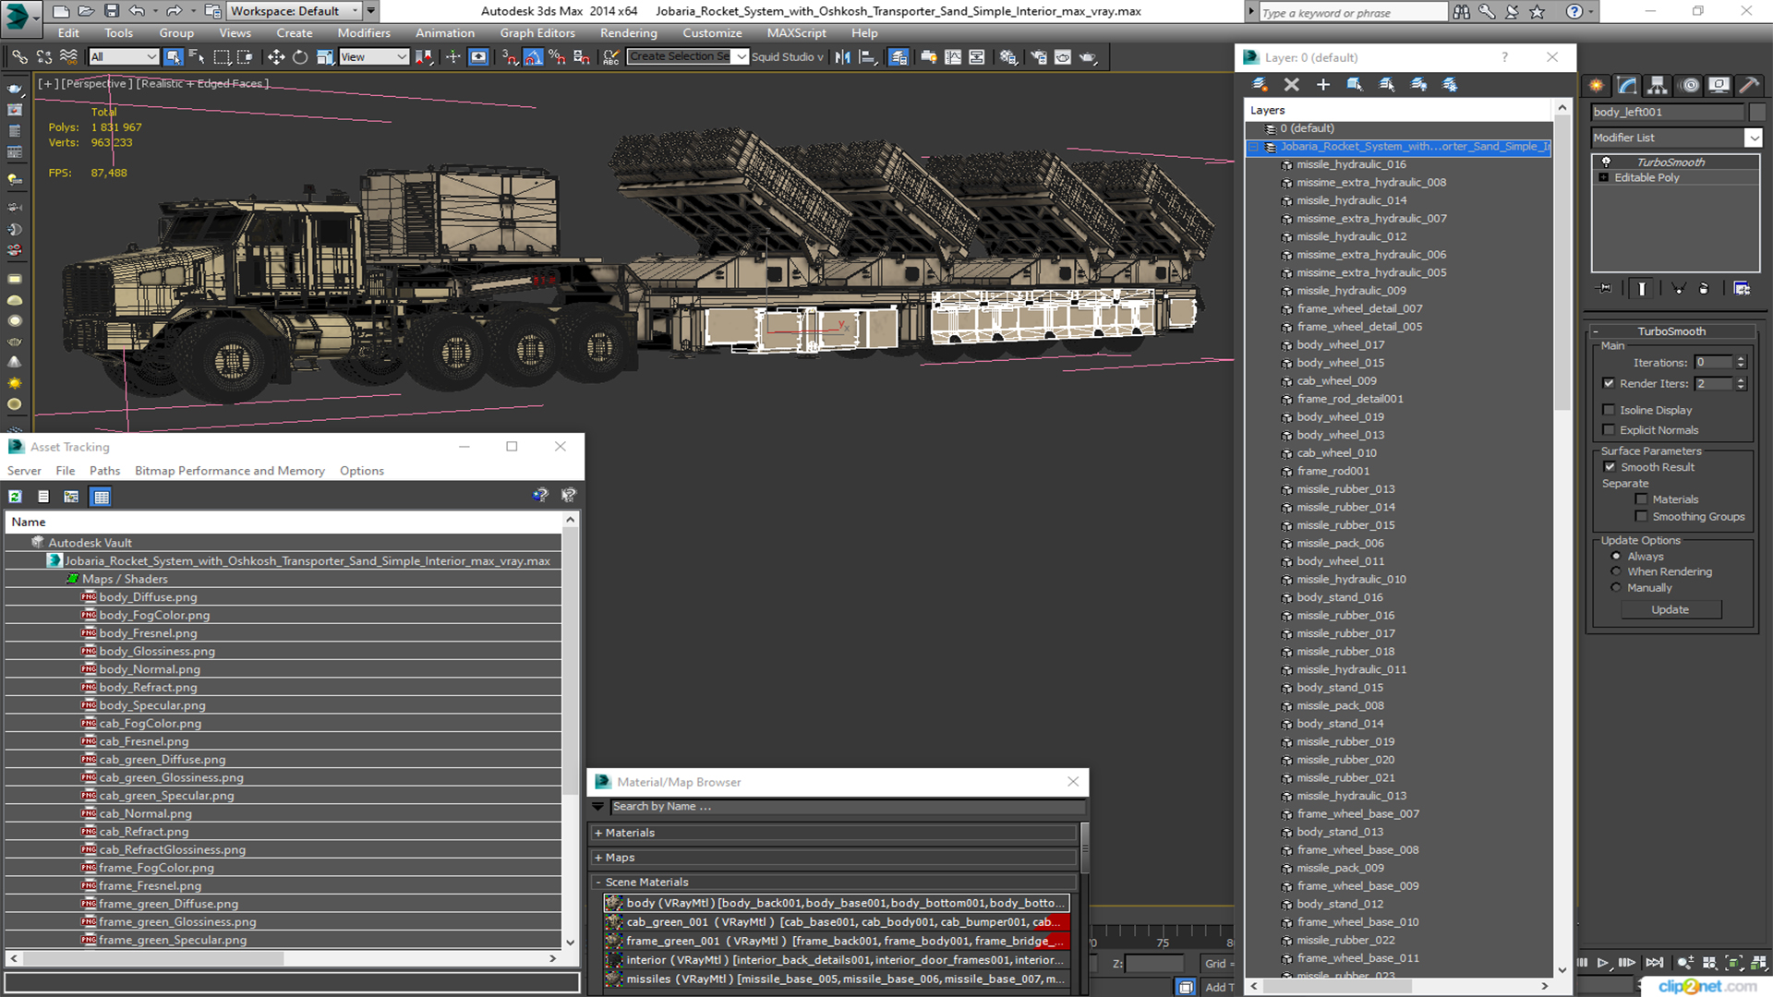The width and height of the screenshot is (1773, 997).
Task: Click the Update button
Action: tap(1670, 609)
